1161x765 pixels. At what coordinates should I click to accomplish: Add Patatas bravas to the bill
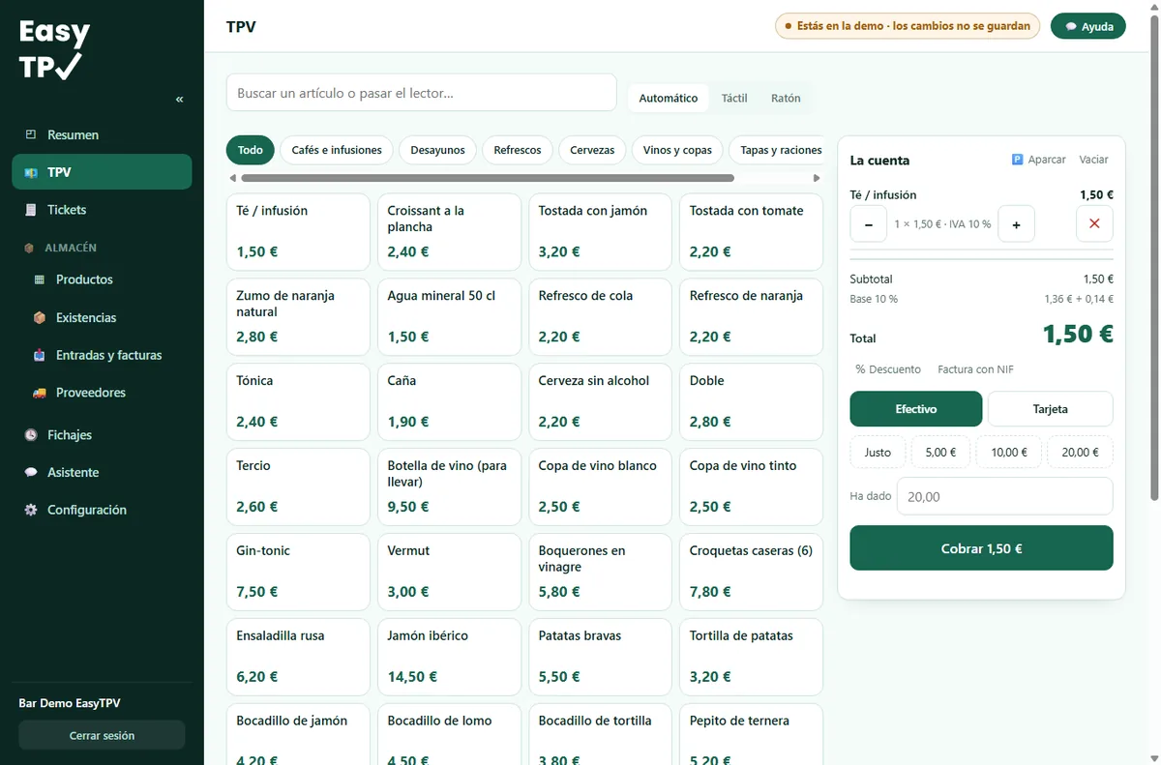[600, 658]
